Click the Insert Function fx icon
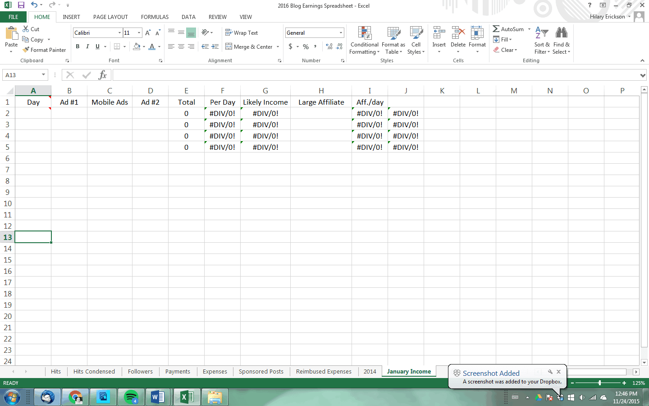Viewport: 649px width, 406px height. pyautogui.click(x=103, y=75)
